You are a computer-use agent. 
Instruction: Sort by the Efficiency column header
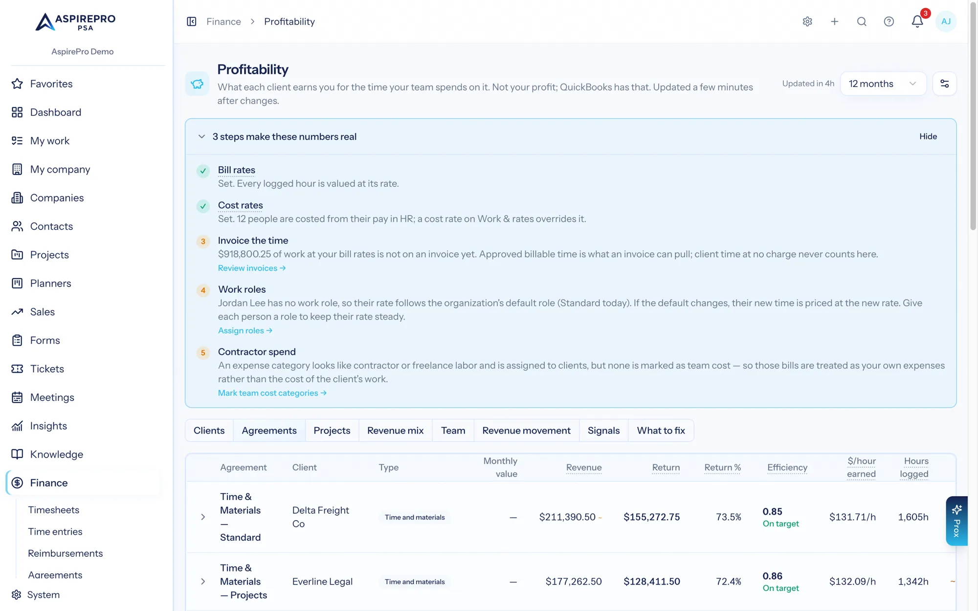coord(787,468)
